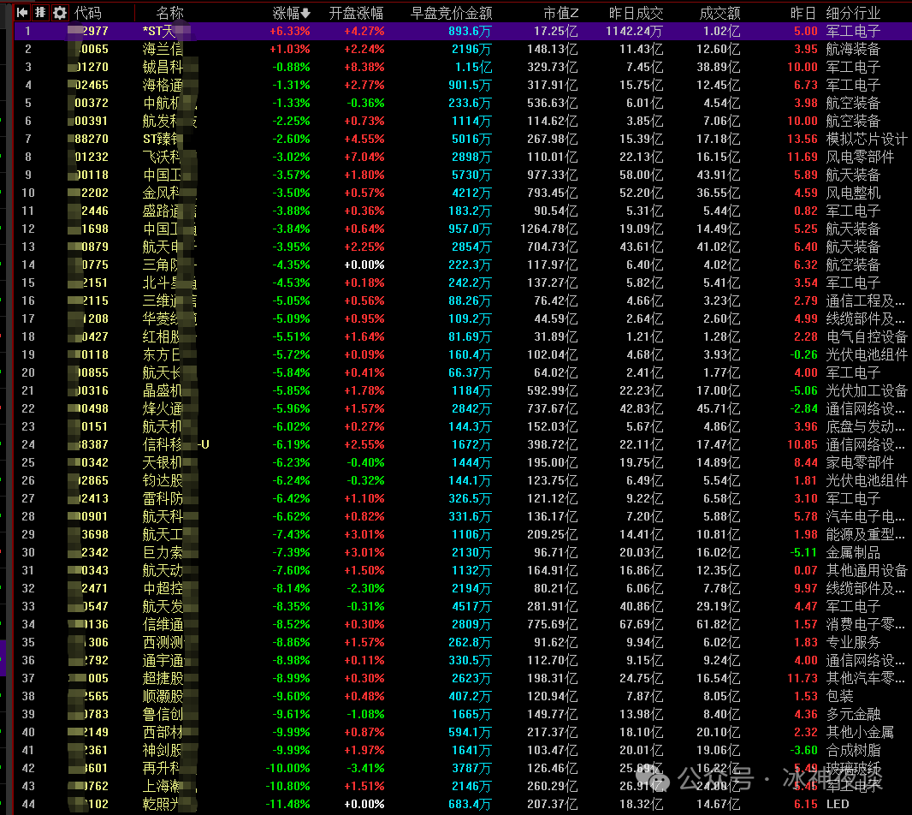The width and height of the screenshot is (912, 815).
Task: Click the 早盘竞价金额 column header
Action: pyautogui.click(x=452, y=13)
